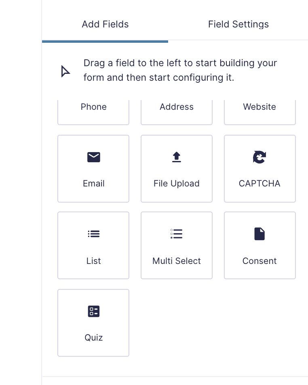Click the upload arrow icon for File Upload
This screenshot has height=385, width=308.
coord(177,157)
